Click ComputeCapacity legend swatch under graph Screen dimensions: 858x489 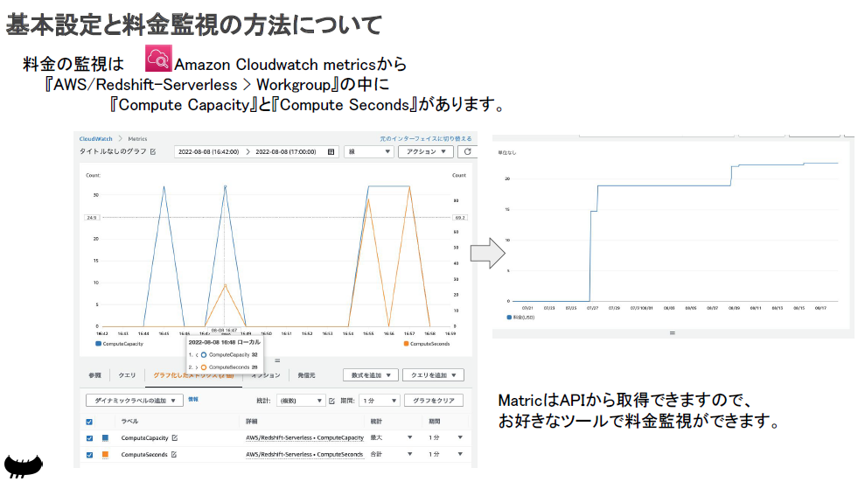(99, 344)
